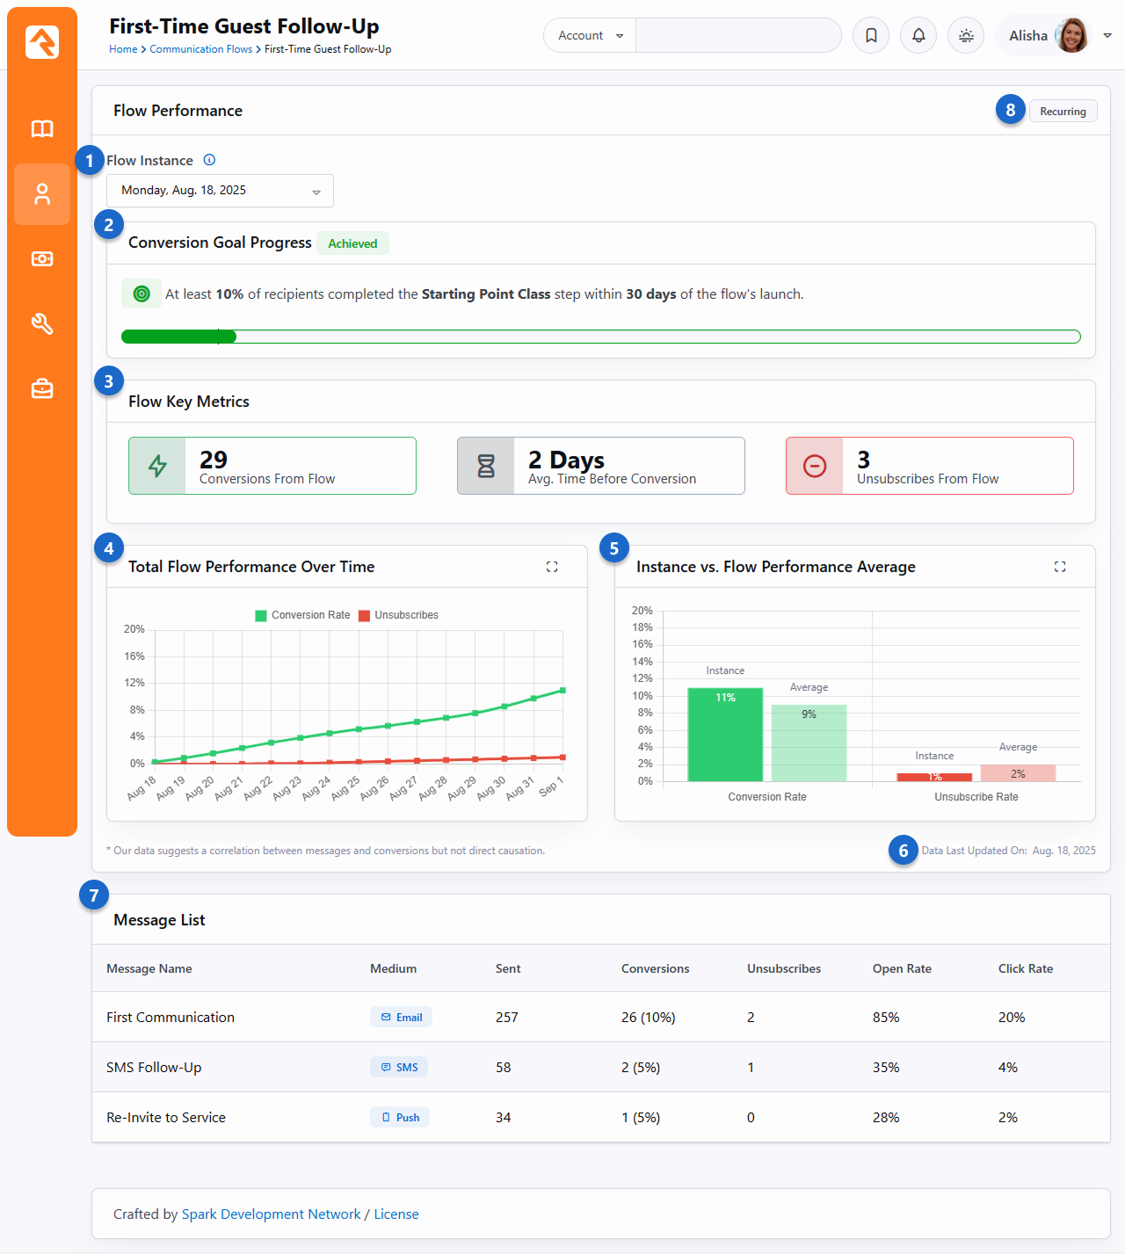Click the bookmark icon in header
Viewport: 1125px width, 1254px height.
click(871, 36)
